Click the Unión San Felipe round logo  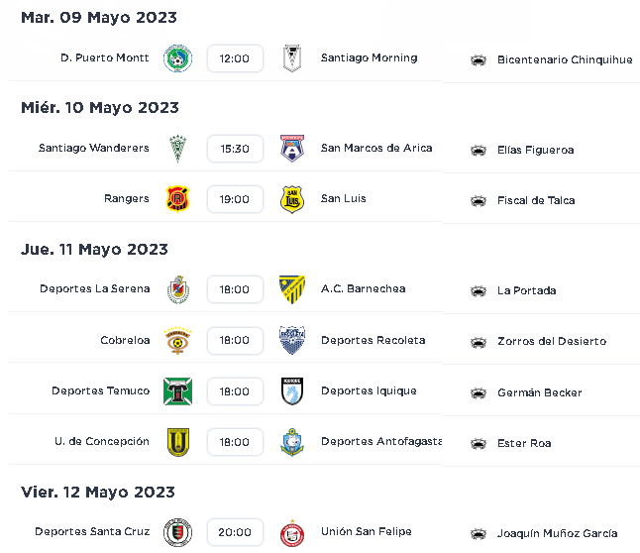(x=292, y=532)
